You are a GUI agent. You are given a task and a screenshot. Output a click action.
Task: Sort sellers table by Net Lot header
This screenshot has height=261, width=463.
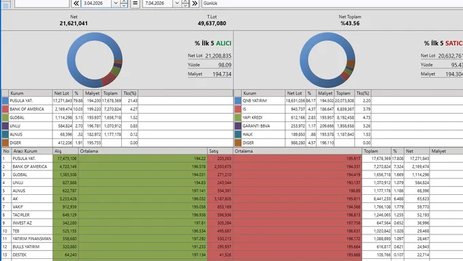coord(296,93)
